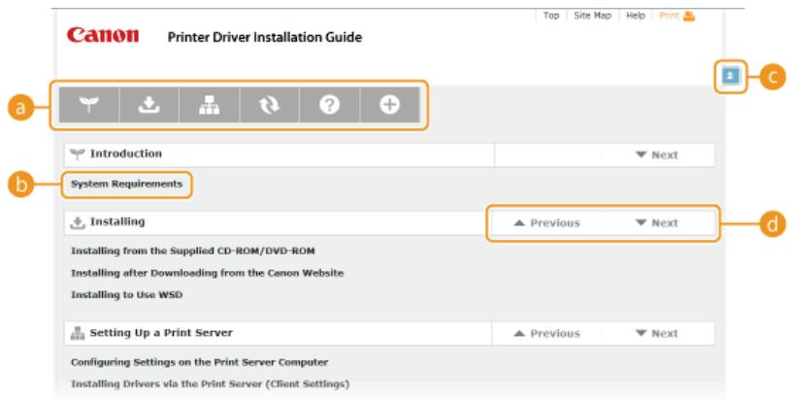Select the plus circle appendix icon
Viewport: 791px width, 400px height.
[389, 105]
